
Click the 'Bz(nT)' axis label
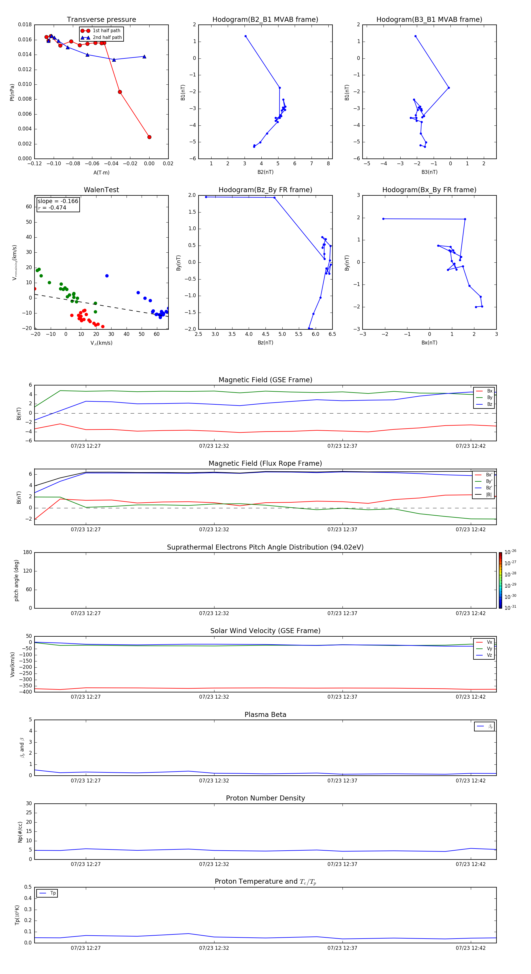coord(265,343)
